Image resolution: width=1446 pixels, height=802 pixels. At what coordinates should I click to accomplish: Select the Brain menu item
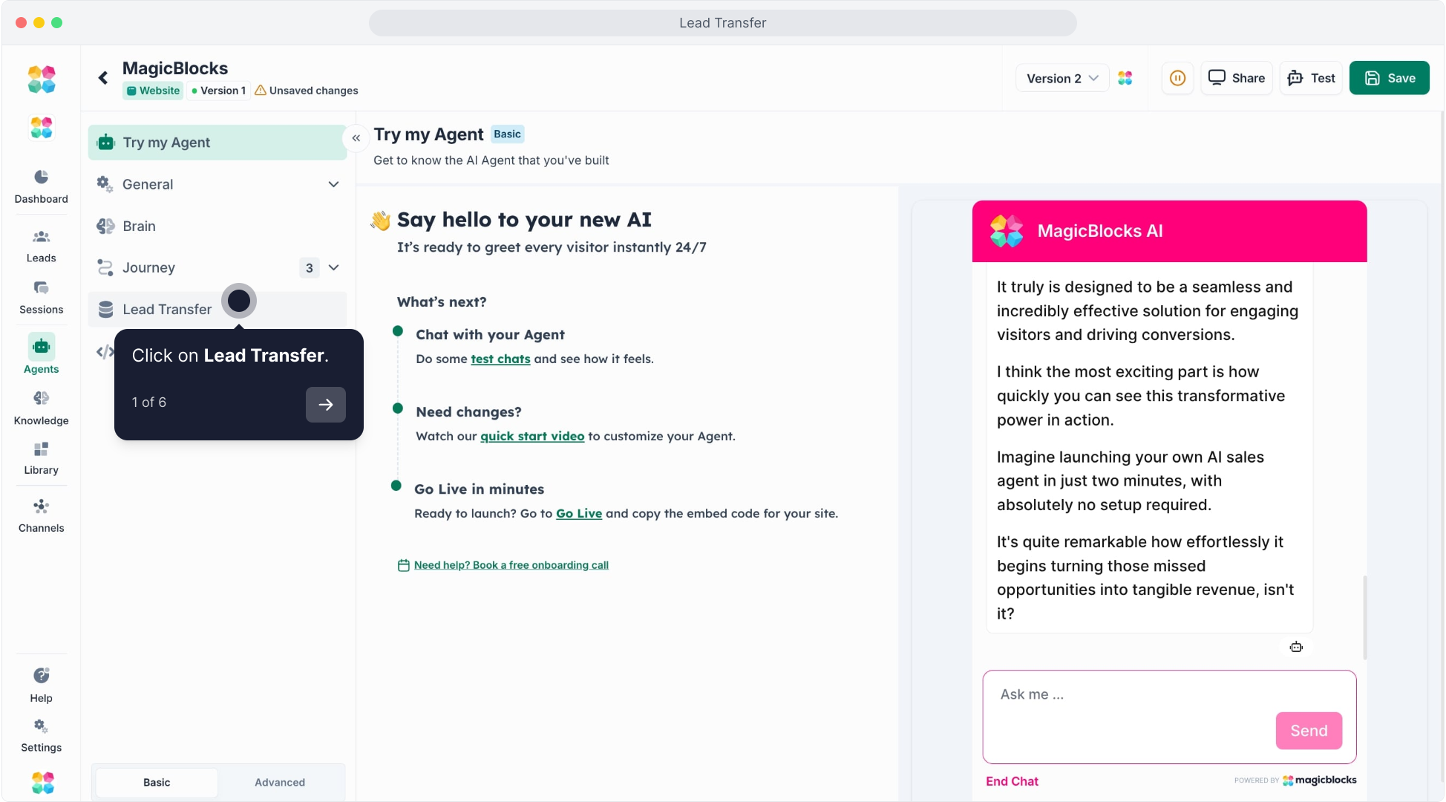pyautogui.click(x=140, y=226)
